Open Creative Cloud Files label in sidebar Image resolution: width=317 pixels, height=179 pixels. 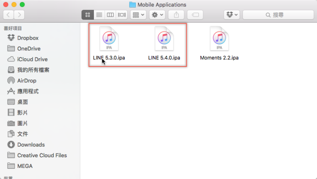(42, 155)
